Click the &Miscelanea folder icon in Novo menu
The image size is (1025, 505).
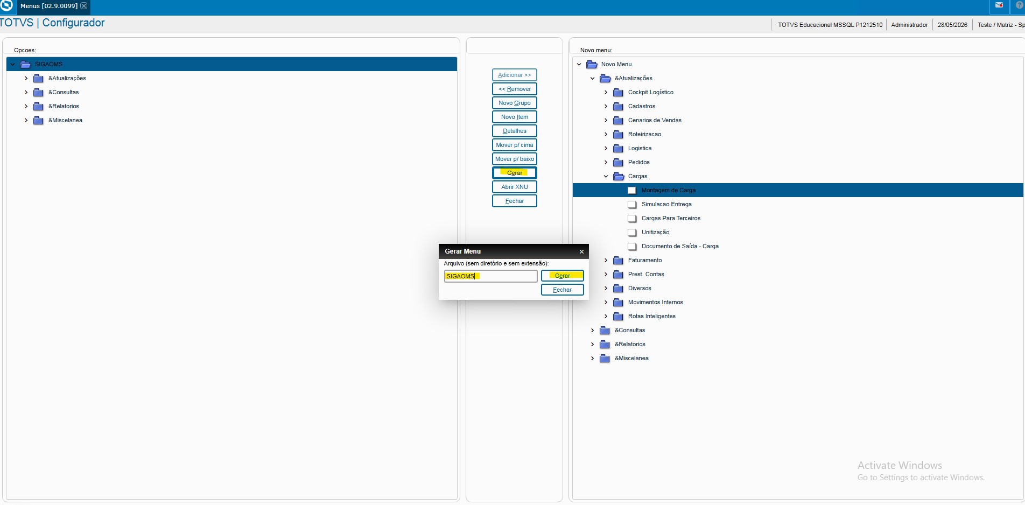coord(605,358)
